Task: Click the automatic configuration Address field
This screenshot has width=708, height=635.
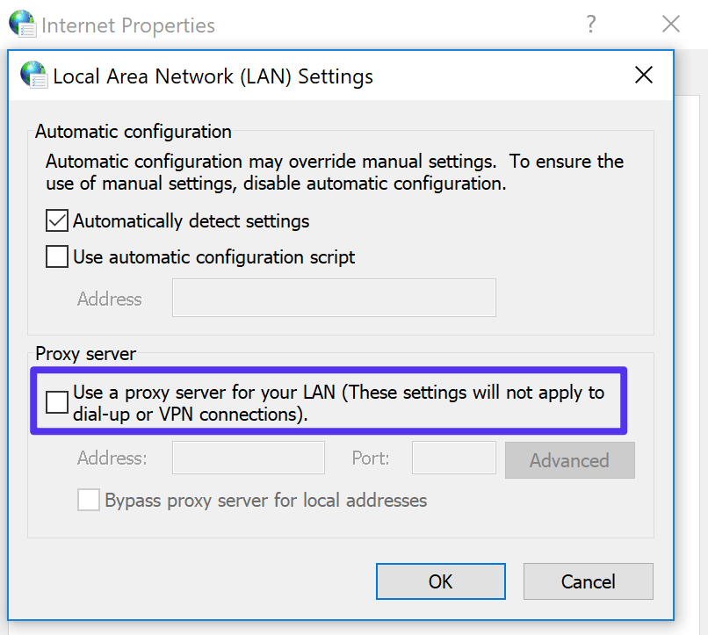Action: (334, 298)
